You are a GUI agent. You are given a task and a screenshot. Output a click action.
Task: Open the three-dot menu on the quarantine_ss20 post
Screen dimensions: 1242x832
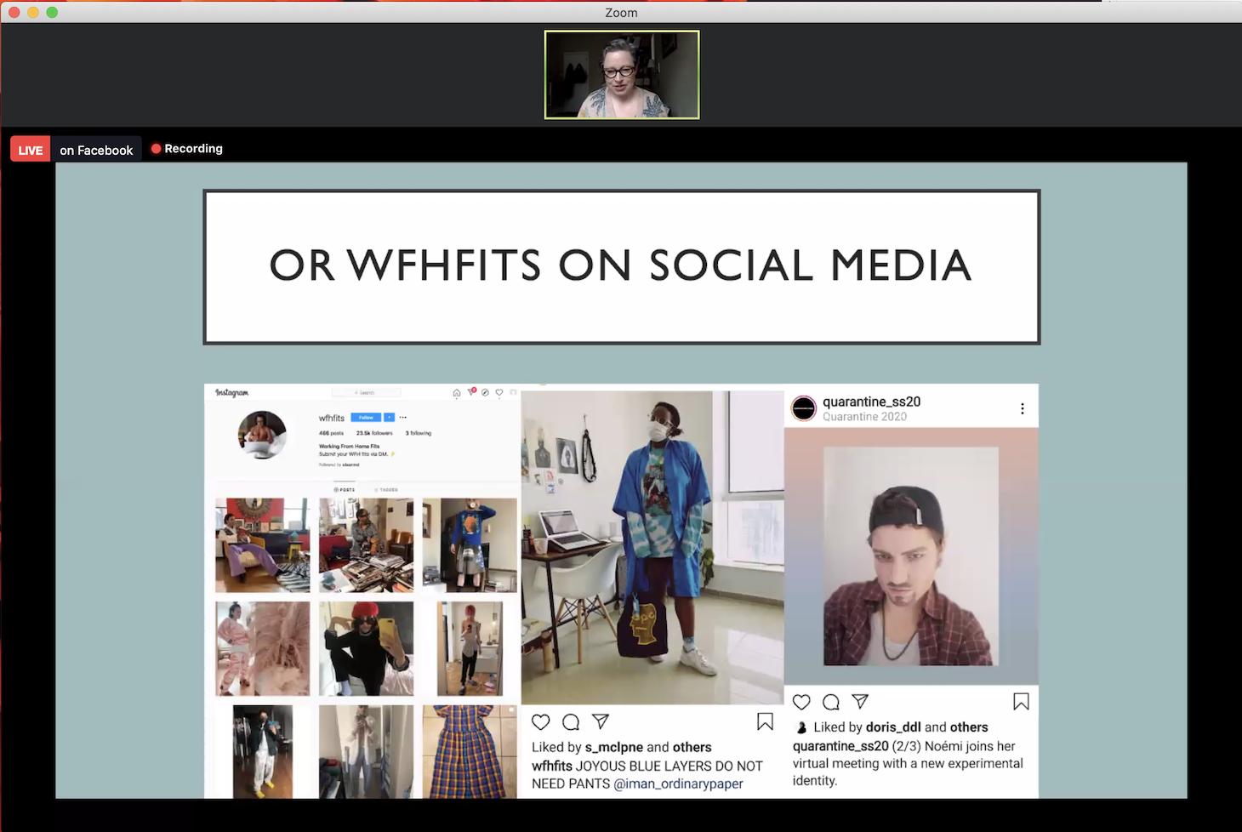click(1022, 408)
